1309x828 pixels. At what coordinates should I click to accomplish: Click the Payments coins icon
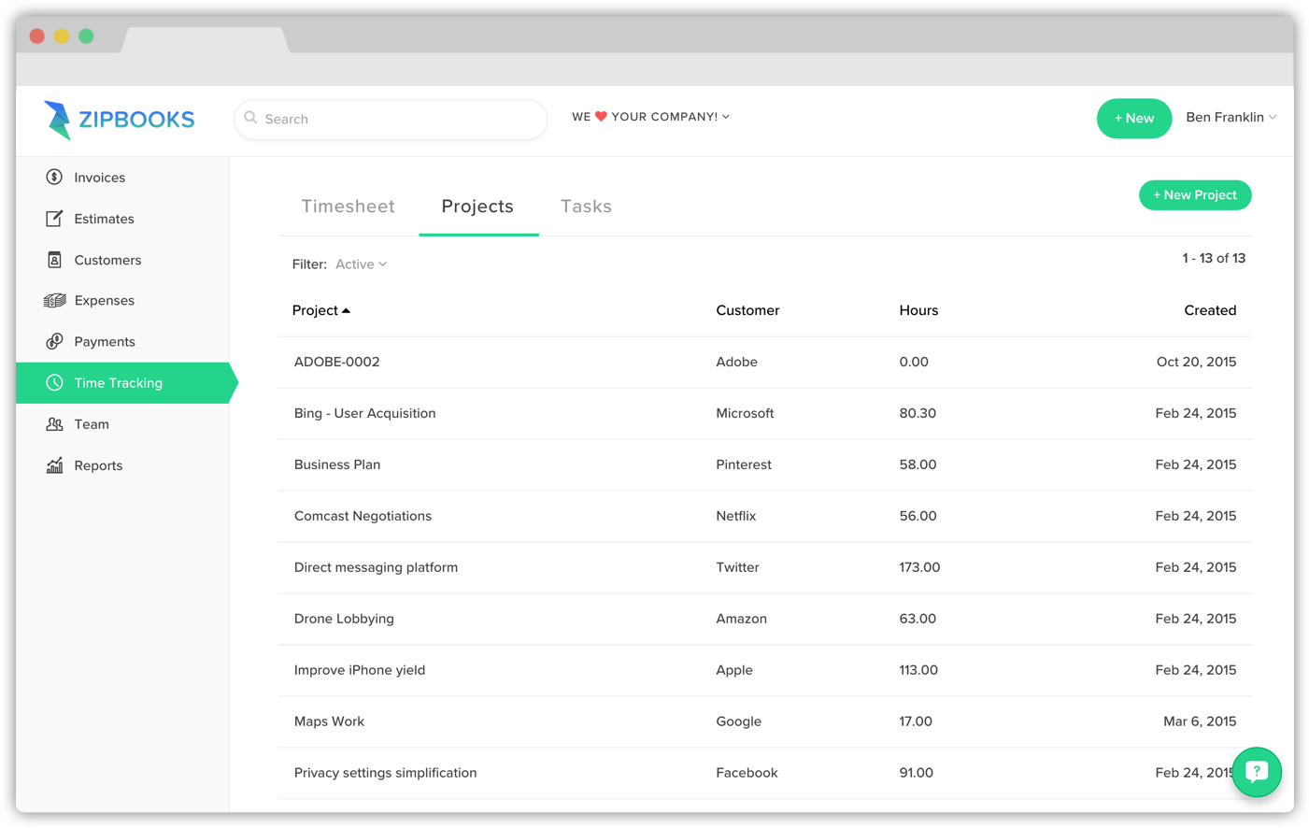54,341
